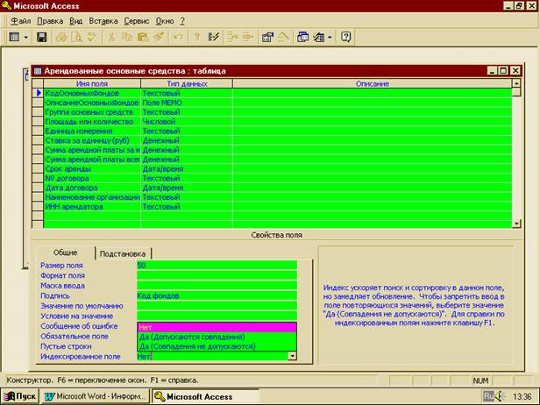Image resolution: width=540 pixels, height=405 pixels.
Task: Click the Office Assistant help icon
Action: (x=346, y=38)
